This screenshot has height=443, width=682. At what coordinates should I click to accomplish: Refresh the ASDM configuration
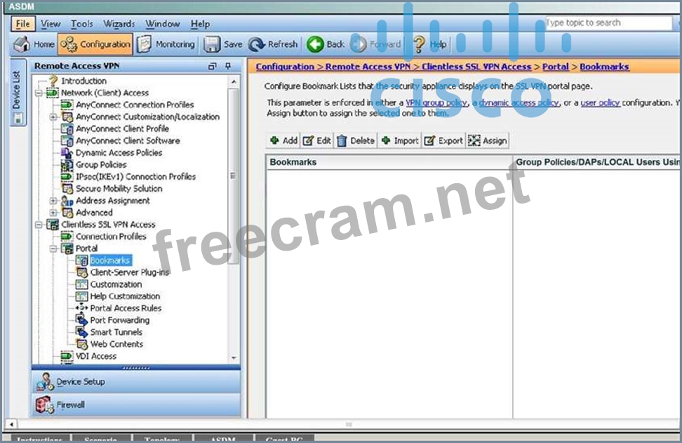(x=258, y=44)
